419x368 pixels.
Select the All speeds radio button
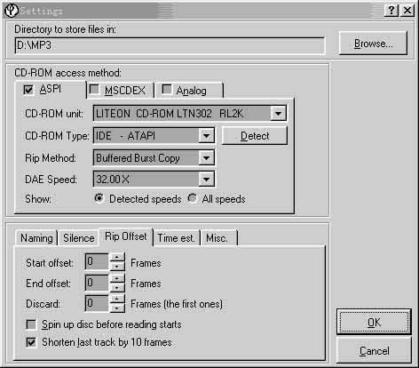click(193, 198)
